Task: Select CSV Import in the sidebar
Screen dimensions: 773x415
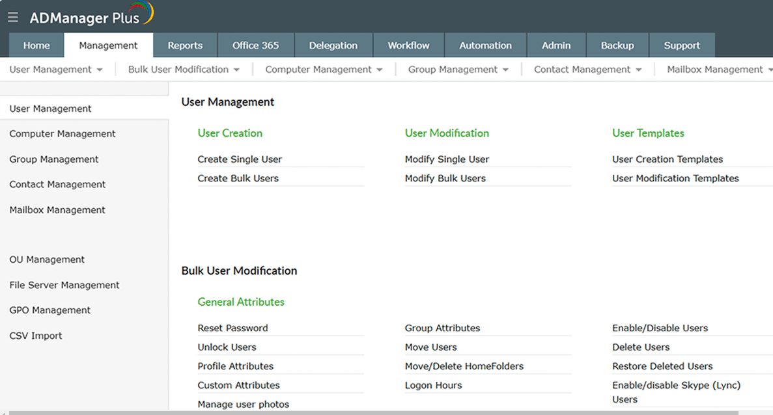Action: [35, 336]
